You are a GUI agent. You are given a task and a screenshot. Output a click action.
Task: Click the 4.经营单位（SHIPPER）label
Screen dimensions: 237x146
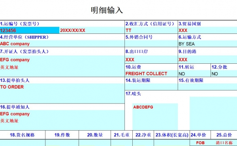click(24, 37)
